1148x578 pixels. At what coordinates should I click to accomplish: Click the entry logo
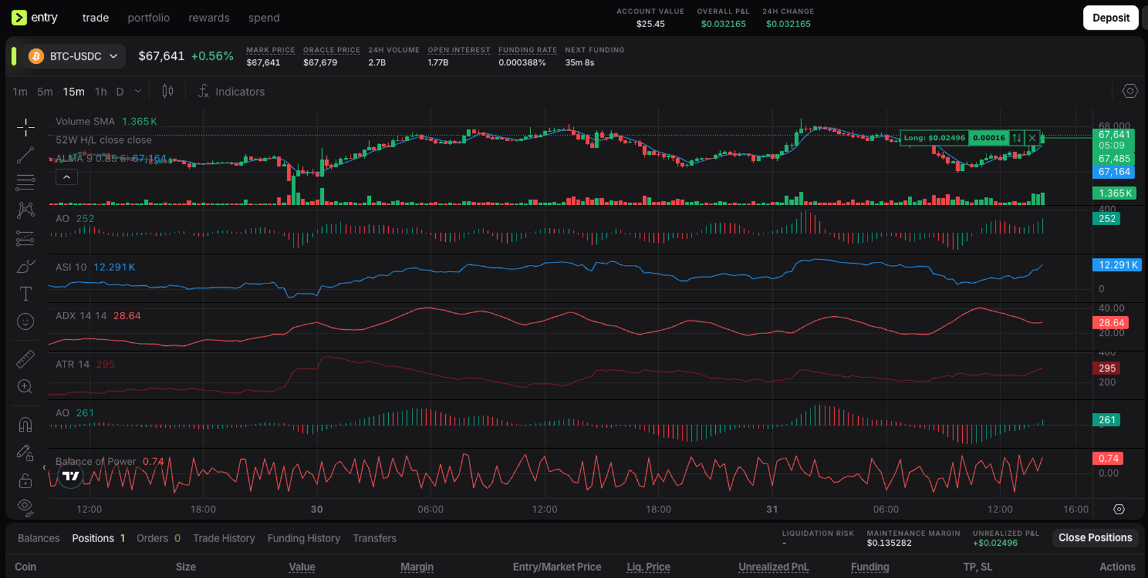35,17
